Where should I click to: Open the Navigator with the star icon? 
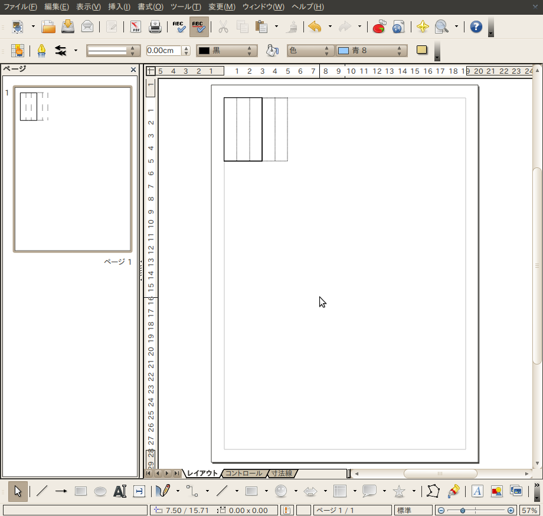[x=423, y=27]
